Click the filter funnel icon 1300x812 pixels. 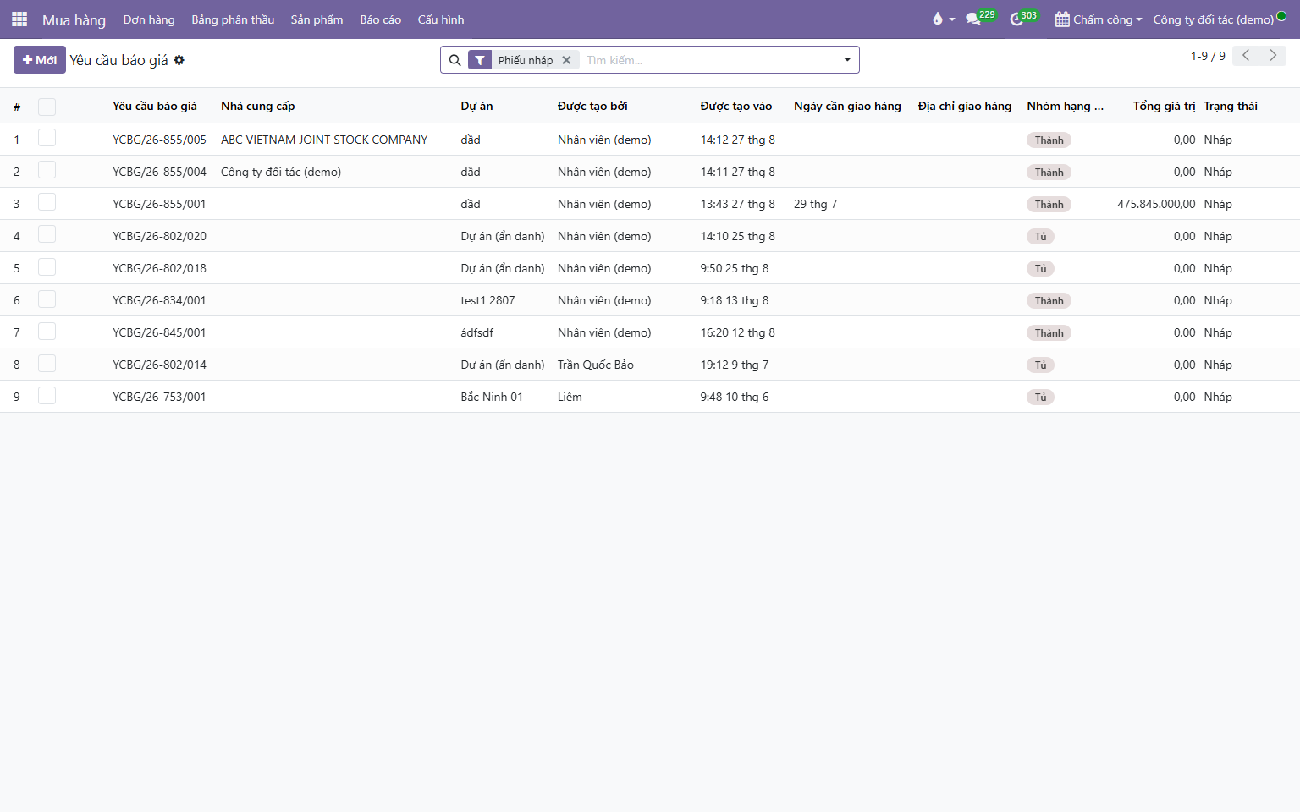[x=480, y=60]
